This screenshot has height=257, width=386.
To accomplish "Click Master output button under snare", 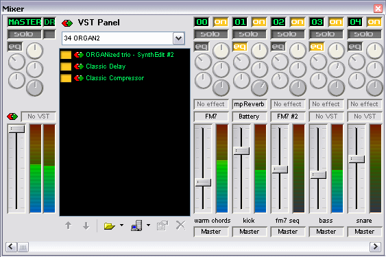I will 365,232.
